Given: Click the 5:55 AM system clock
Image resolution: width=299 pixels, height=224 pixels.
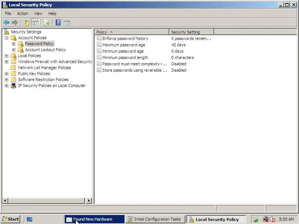Looking at the screenshot, I should [287, 219].
